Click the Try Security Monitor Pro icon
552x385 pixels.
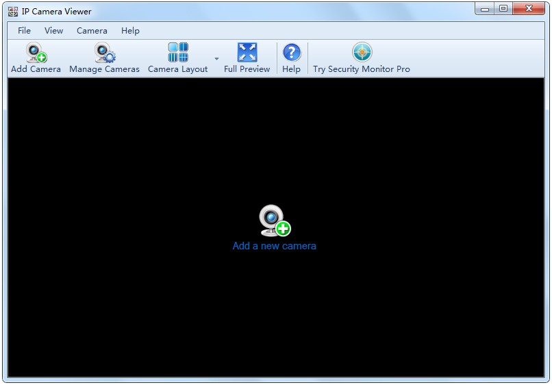362,53
